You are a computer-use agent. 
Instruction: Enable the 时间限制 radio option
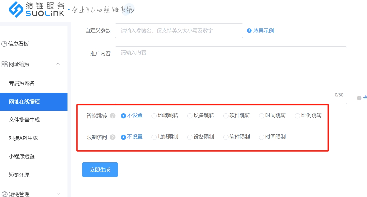[x=262, y=137]
